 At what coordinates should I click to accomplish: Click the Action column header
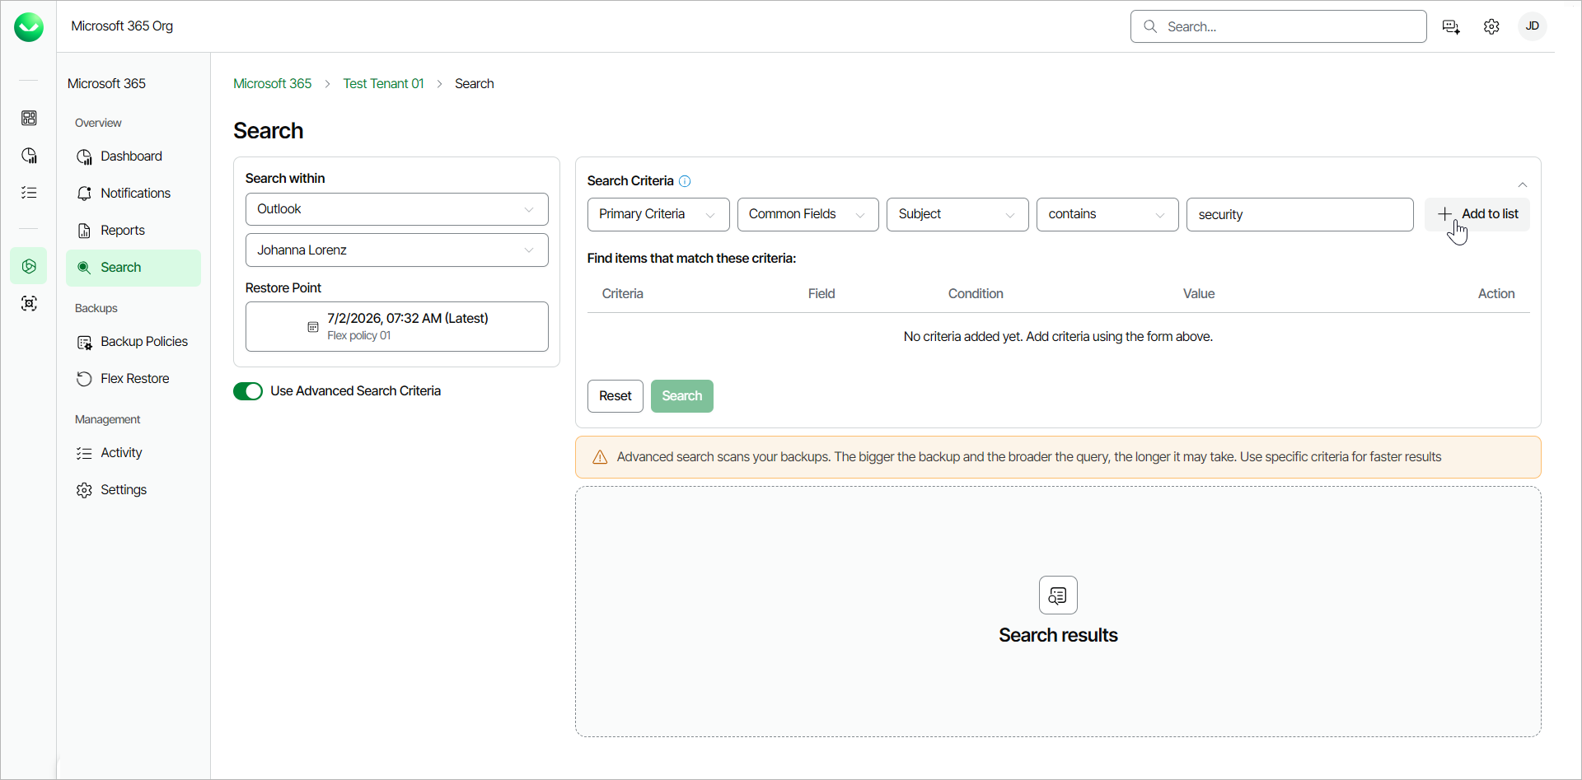(1496, 294)
